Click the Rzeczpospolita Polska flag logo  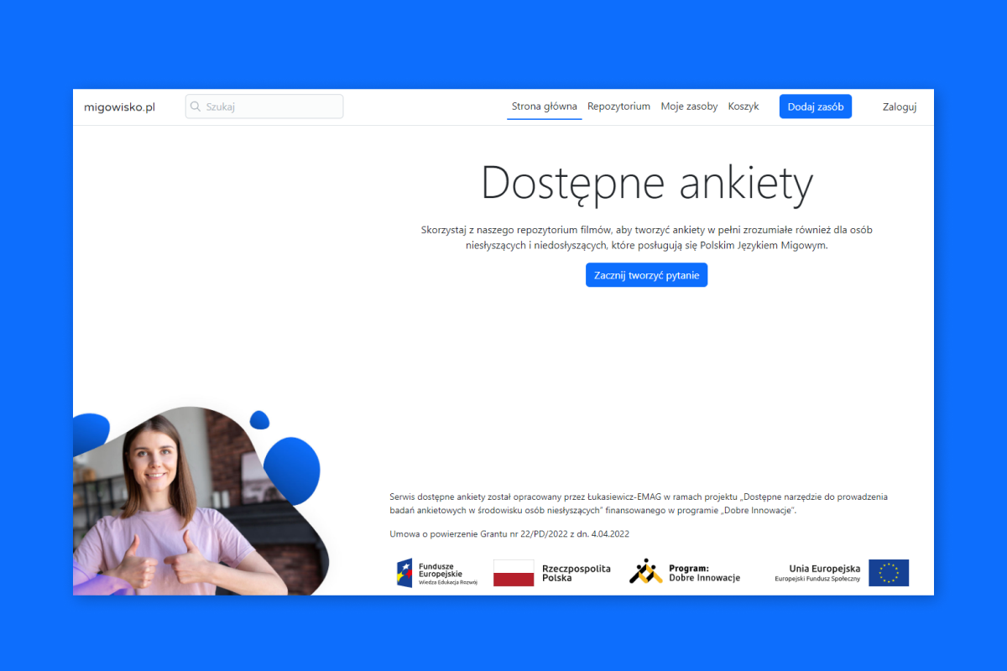[x=514, y=572]
